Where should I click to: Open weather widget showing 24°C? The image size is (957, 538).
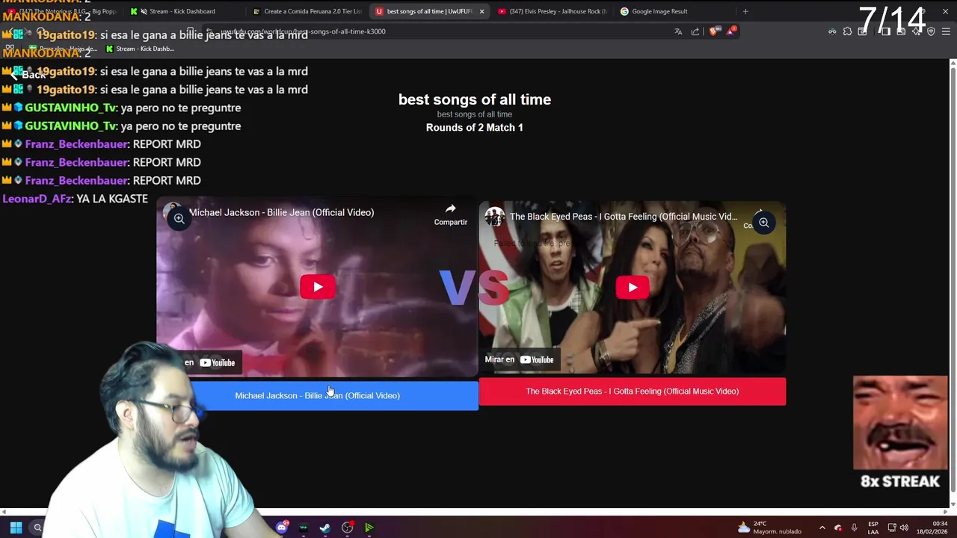click(769, 528)
